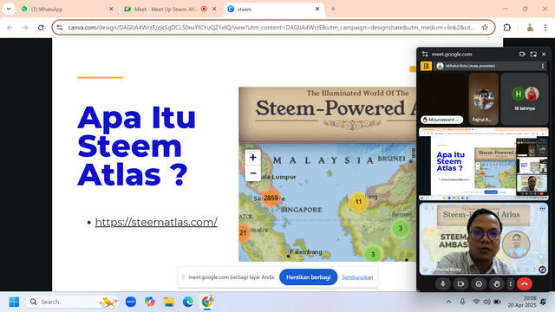Viewport: 555px width, 312px height.
Task: Open the Windows Start menu
Action: click(14, 302)
